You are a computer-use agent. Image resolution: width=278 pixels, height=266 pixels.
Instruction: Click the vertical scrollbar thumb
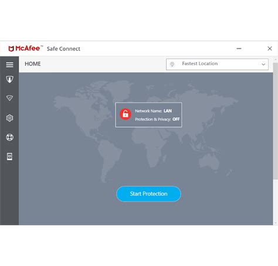pos(276,121)
